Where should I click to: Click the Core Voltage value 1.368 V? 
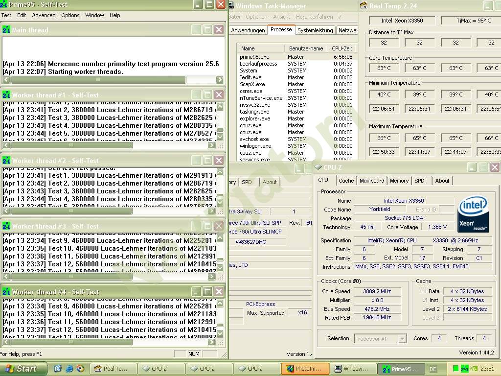coord(437,227)
